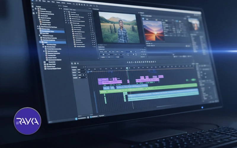
Task: Select the long pink clip right of the playhead
Action: [147, 80]
